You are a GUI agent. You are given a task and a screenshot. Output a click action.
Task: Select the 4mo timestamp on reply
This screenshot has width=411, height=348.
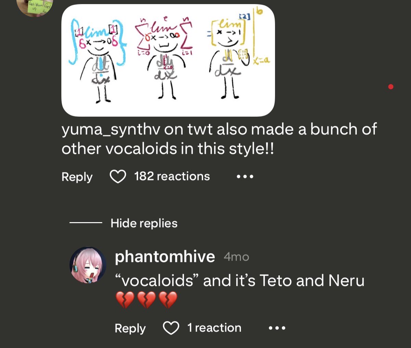[x=236, y=257]
